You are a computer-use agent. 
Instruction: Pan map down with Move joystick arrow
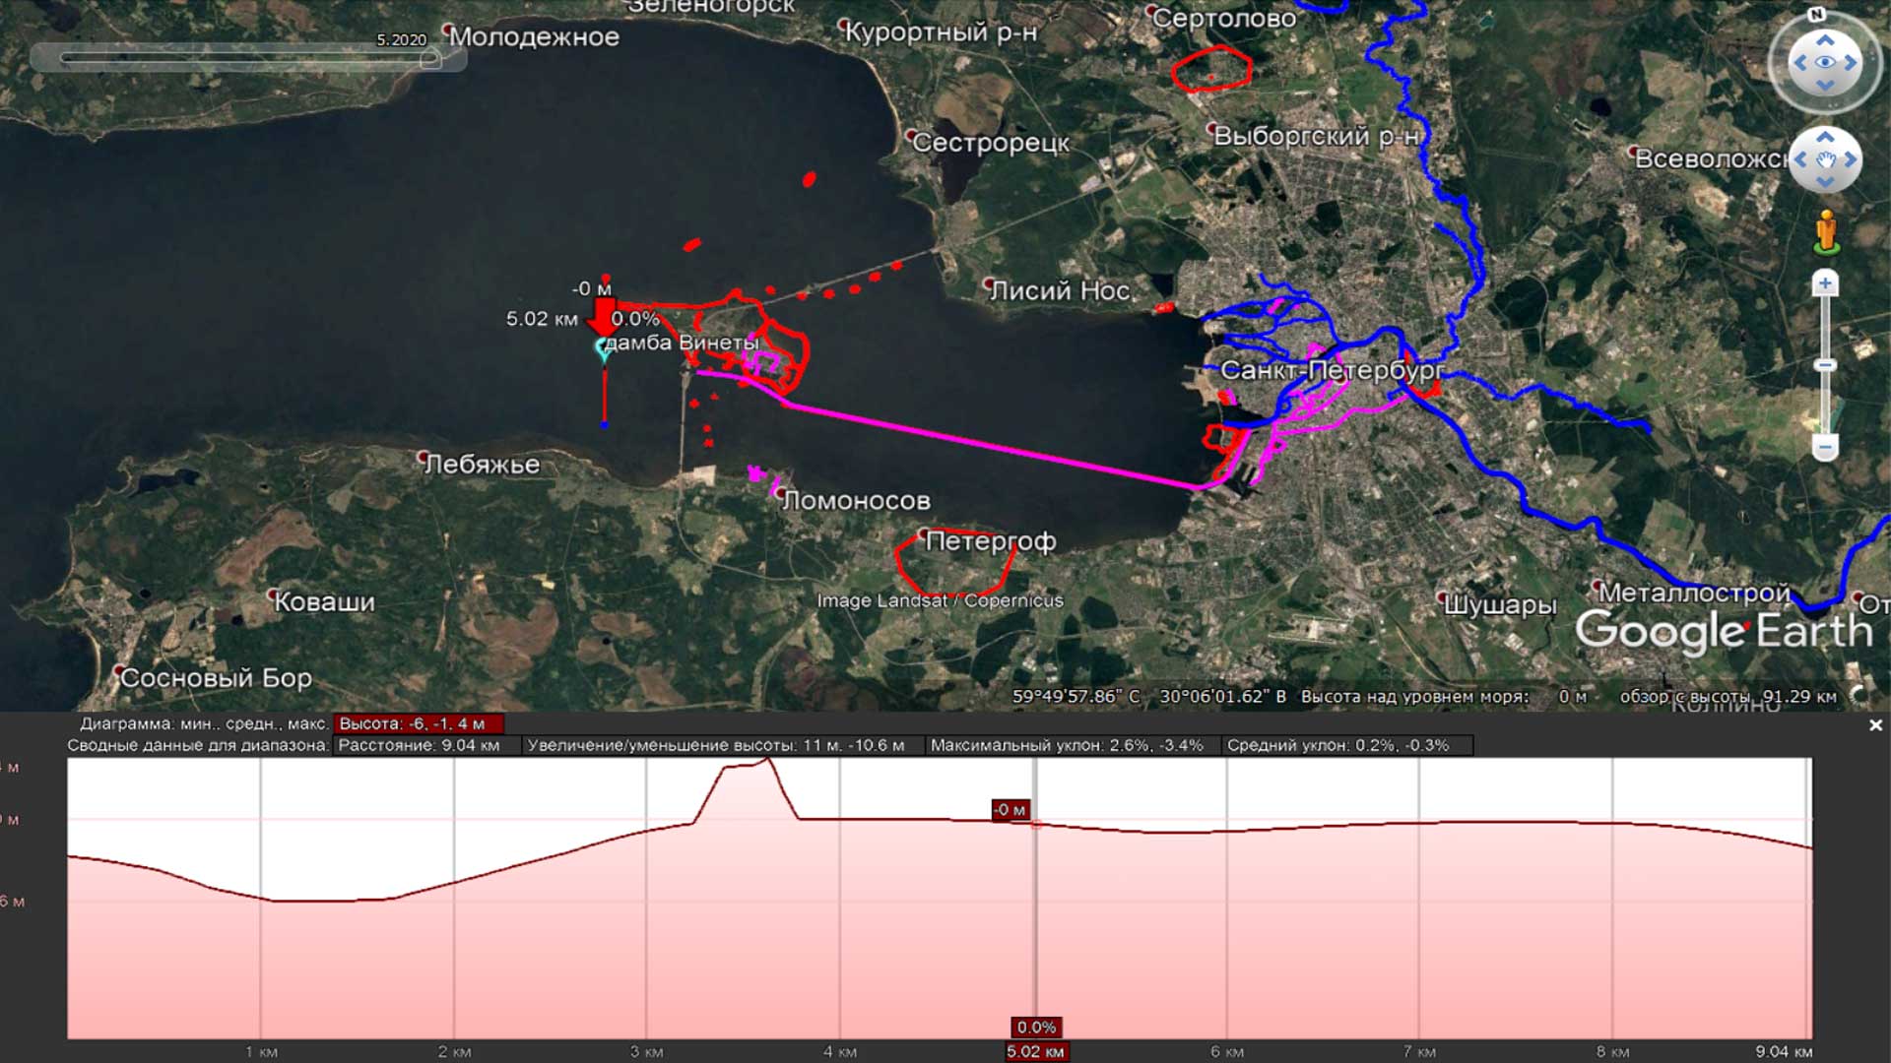coord(1825,182)
